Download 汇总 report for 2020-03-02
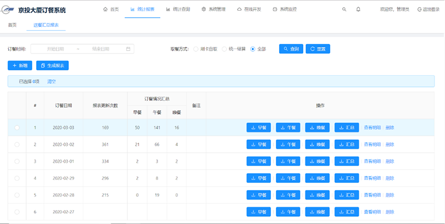 coord(347,144)
